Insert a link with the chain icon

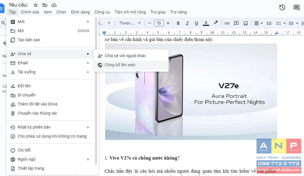227,23
